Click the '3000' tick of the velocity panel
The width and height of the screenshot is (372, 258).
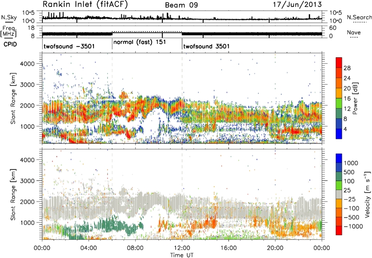point(27,181)
